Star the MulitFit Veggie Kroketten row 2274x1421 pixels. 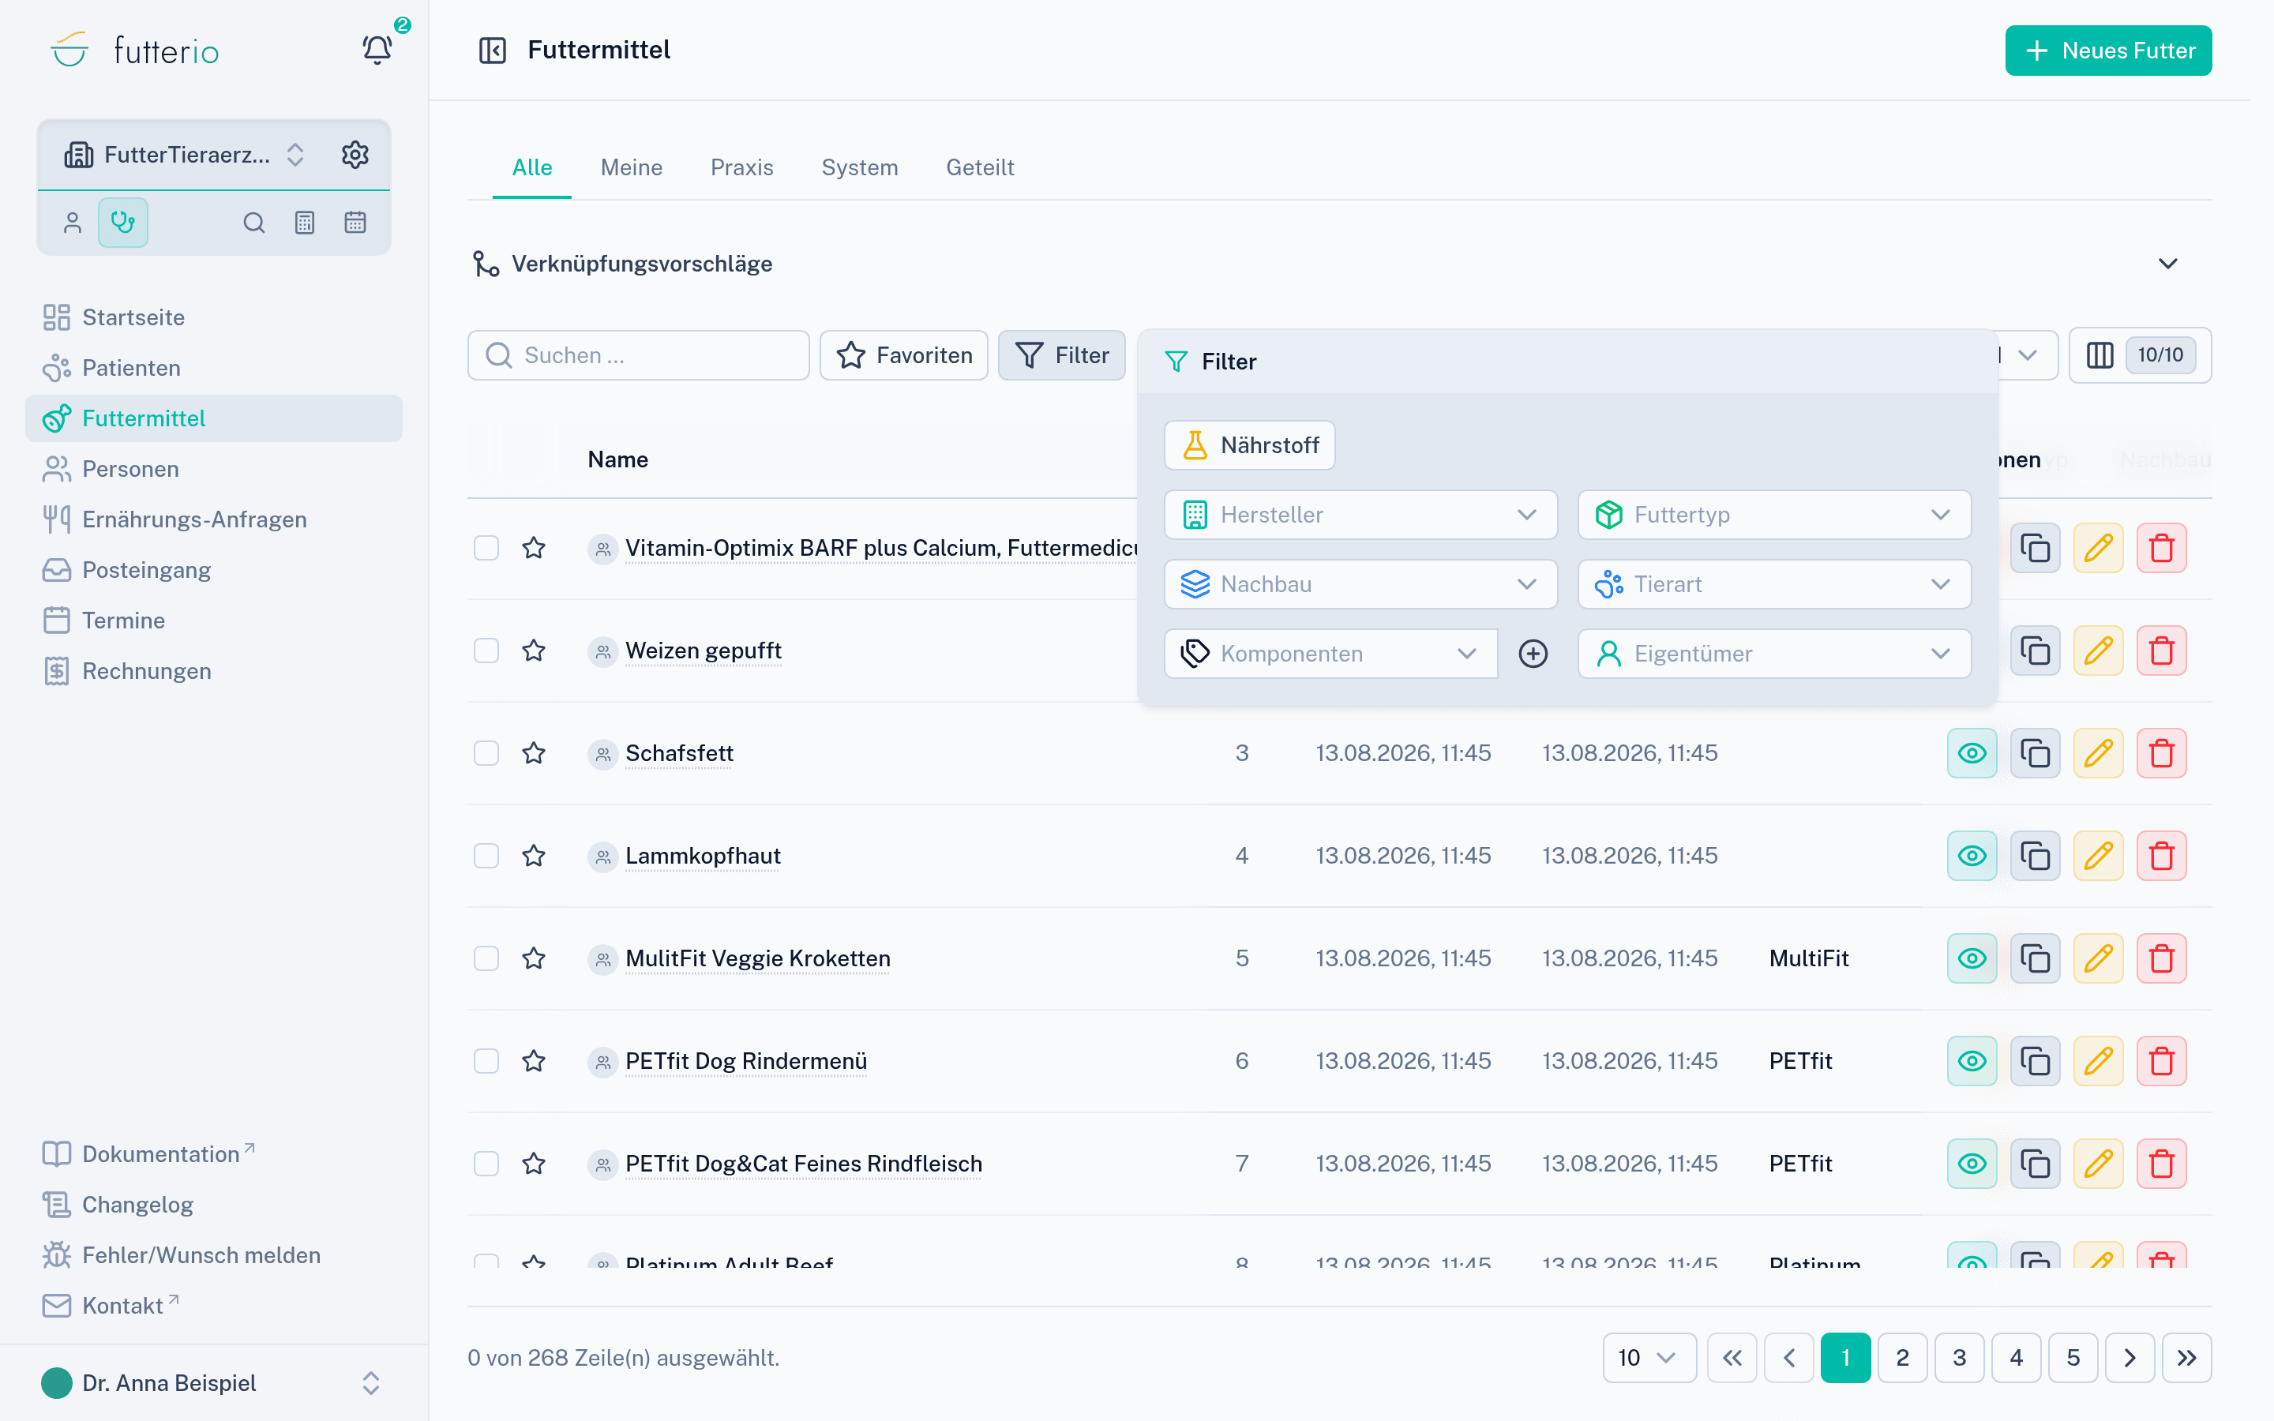tap(534, 958)
